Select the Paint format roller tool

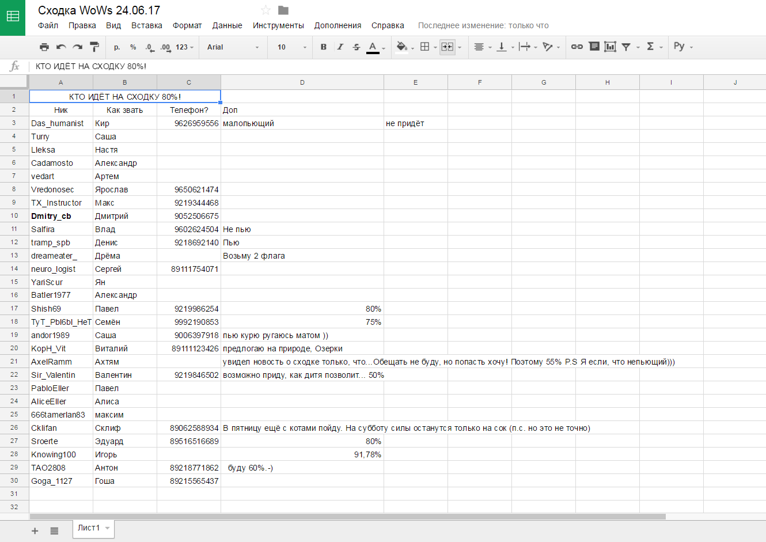pos(94,47)
